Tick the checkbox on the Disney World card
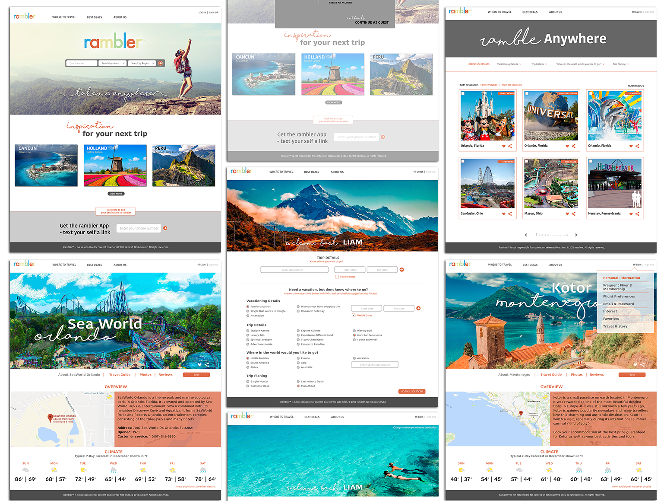Screen dimensions: 667x501 click(x=463, y=93)
